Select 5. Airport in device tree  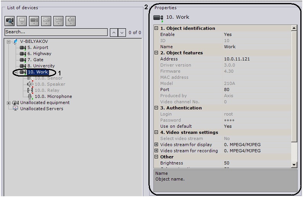click(x=38, y=47)
